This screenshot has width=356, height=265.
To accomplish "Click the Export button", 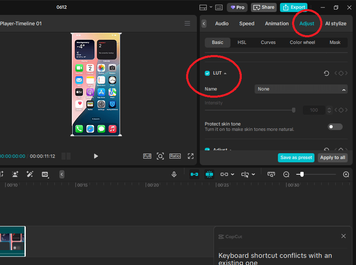I will pos(294,7).
